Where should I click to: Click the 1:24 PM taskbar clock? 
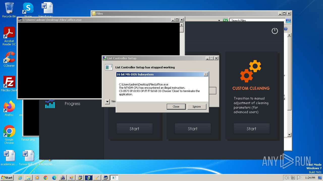pos(310,178)
